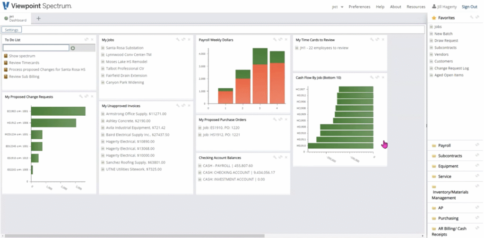Configure Cash Flow By Job panel wrench
The width and height of the screenshot is (484, 238).
tap(372, 77)
